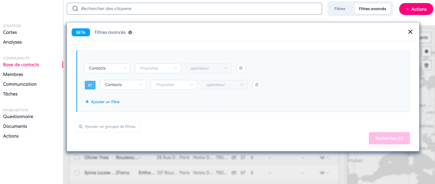
Task: Open Tâches in sidebar
Action: (10, 94)
